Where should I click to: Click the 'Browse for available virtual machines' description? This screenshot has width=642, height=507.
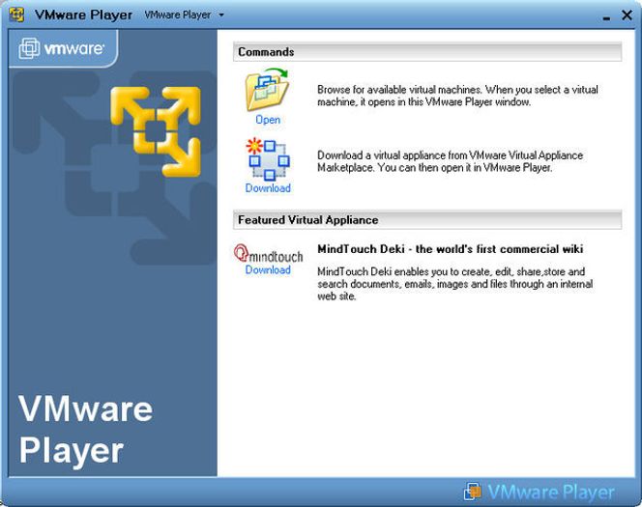coord(457,96)
